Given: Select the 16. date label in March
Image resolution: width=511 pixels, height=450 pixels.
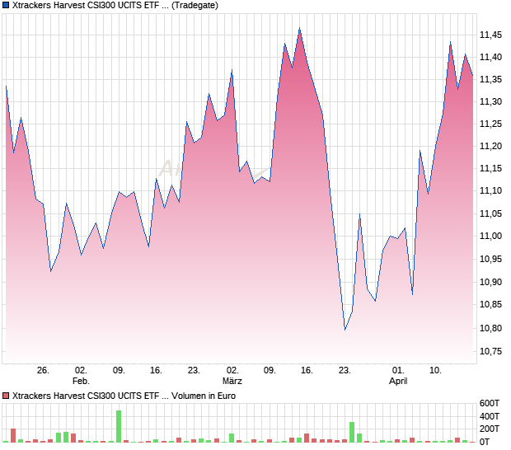Looking at the screenshot, I should [307, 371].
